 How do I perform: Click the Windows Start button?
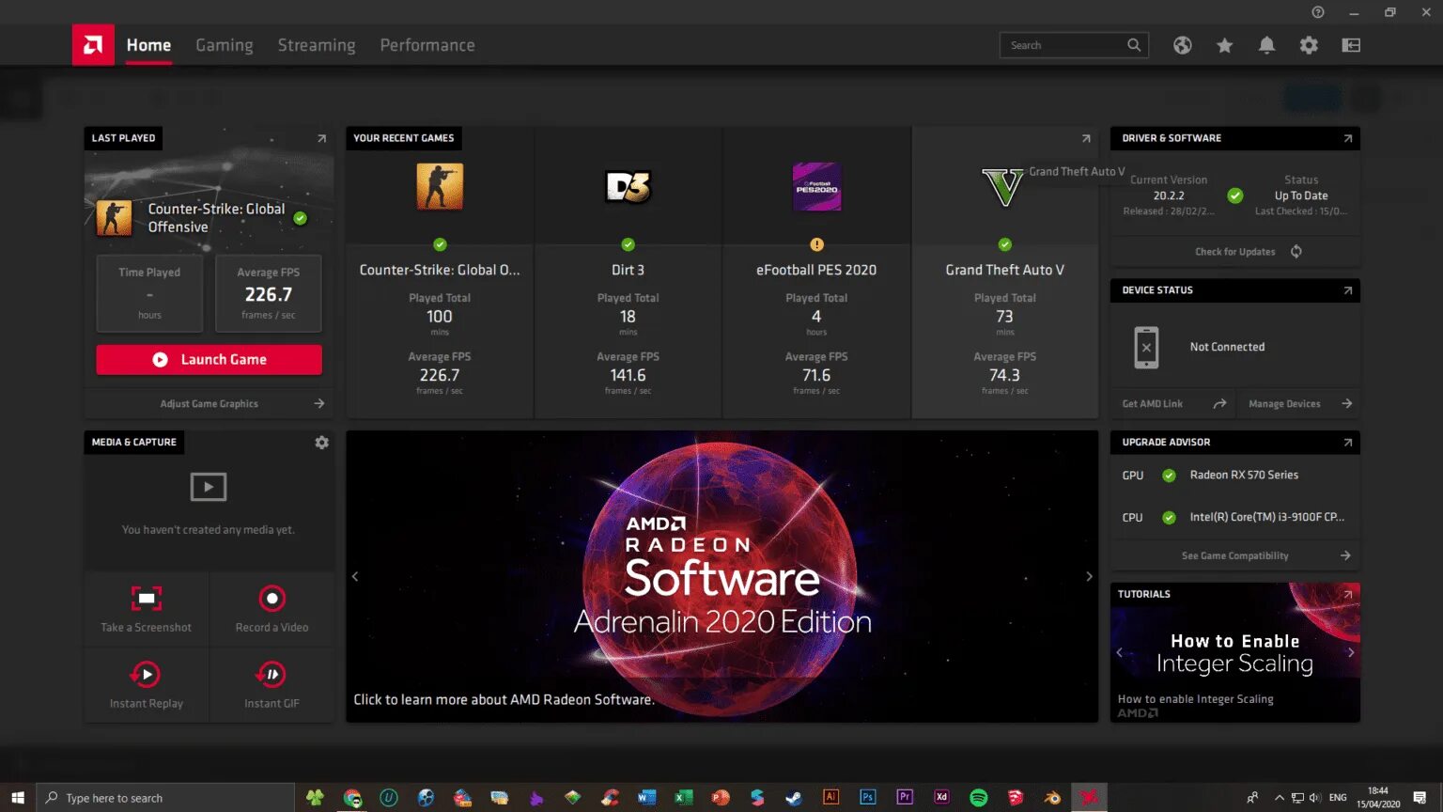click(18, 798)
